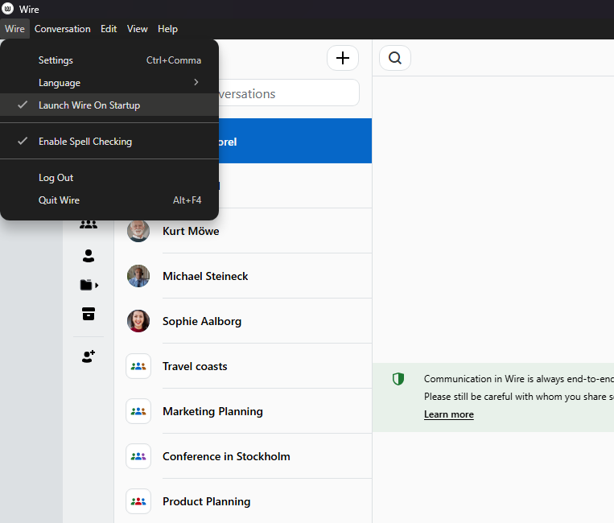The width and height of the screenshot is (614, 523).
Task: Open conversation with Kurt Möwe
Action: point(243,231)
